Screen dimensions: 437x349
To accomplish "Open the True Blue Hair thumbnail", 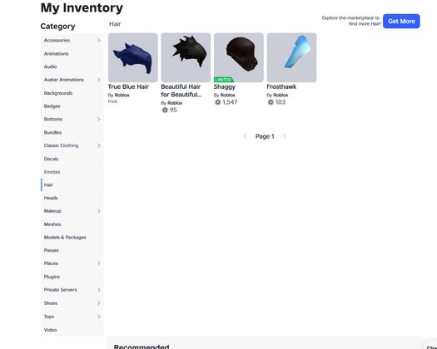I will 133,57.
